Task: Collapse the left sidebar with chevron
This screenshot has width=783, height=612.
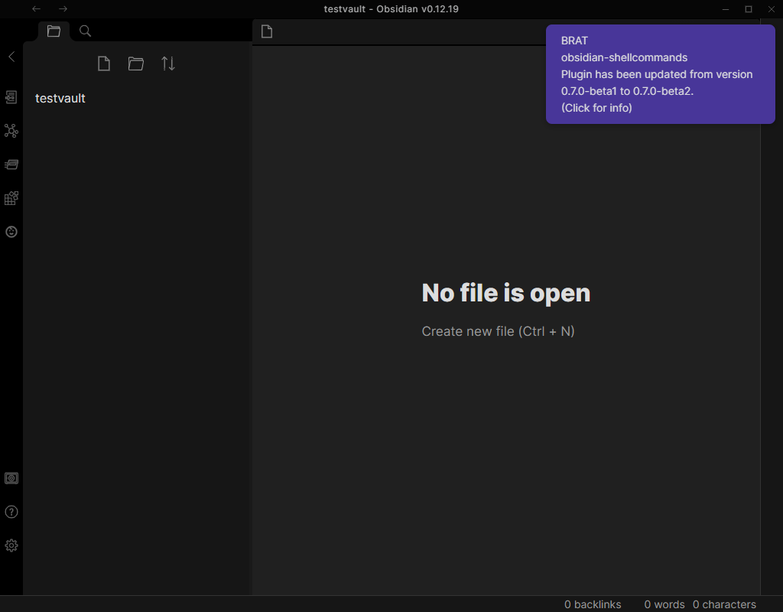Action: point(11,57)
